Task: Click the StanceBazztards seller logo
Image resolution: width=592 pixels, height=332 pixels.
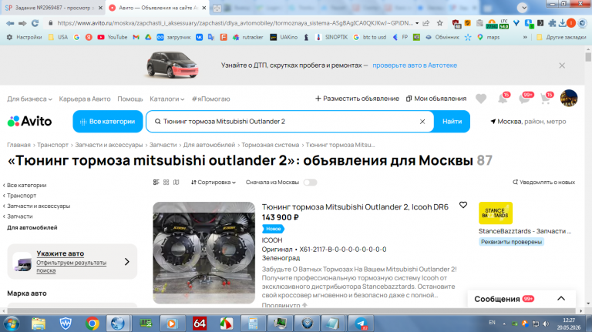Action: pos(496,213)
